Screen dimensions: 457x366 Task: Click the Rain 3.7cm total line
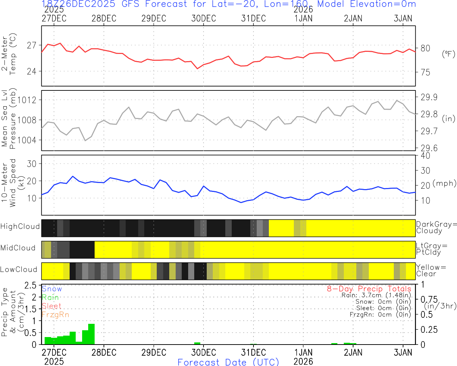point(376,295)
